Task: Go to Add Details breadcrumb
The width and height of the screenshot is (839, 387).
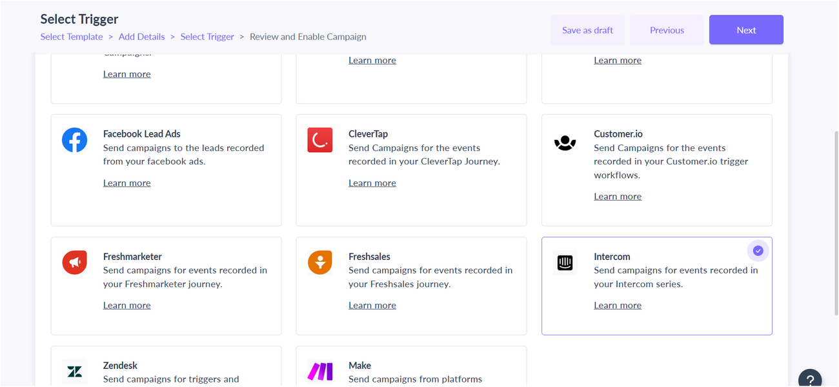Action: pos(142,37)
